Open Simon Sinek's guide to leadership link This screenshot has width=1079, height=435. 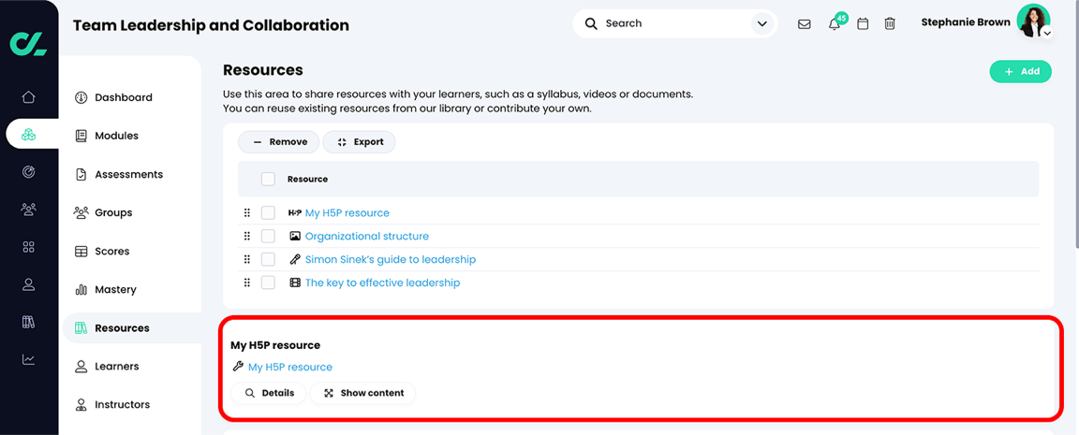coord(391,260)
